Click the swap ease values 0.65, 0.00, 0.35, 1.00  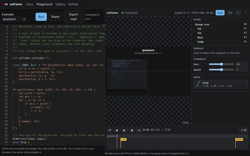click(217, 86)
